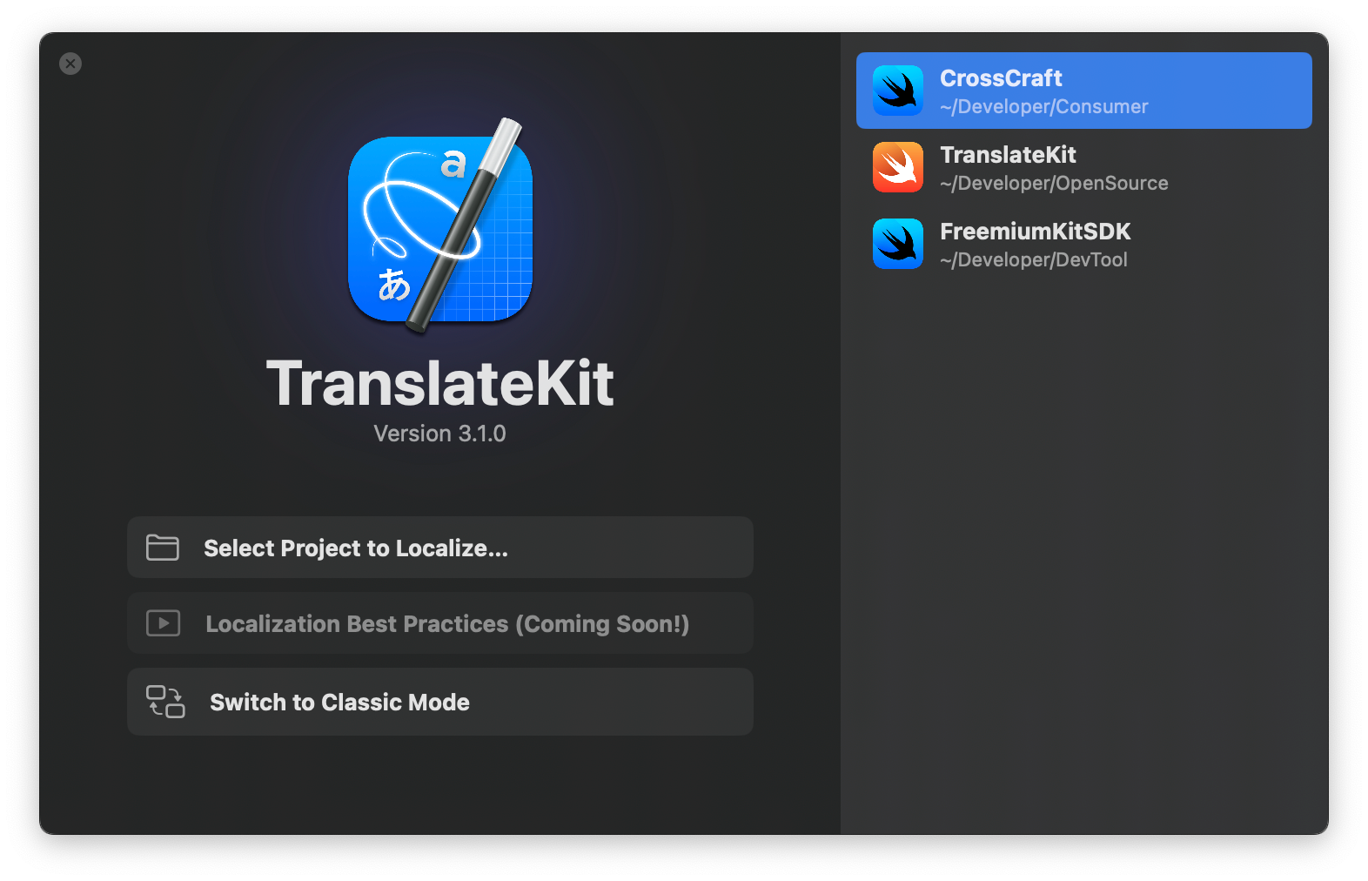
Task: Click the ~/Developer/DevTool path
Action: point(1034,260)
